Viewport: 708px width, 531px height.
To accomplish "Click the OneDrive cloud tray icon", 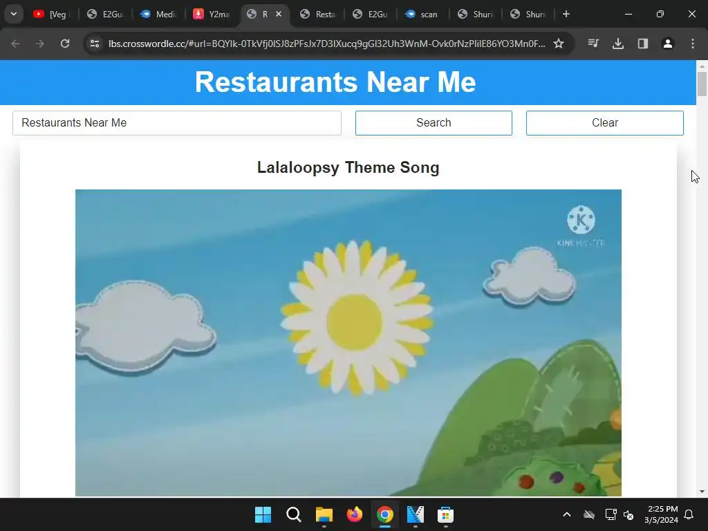I will pyautogui.click(x=589, y=514).
